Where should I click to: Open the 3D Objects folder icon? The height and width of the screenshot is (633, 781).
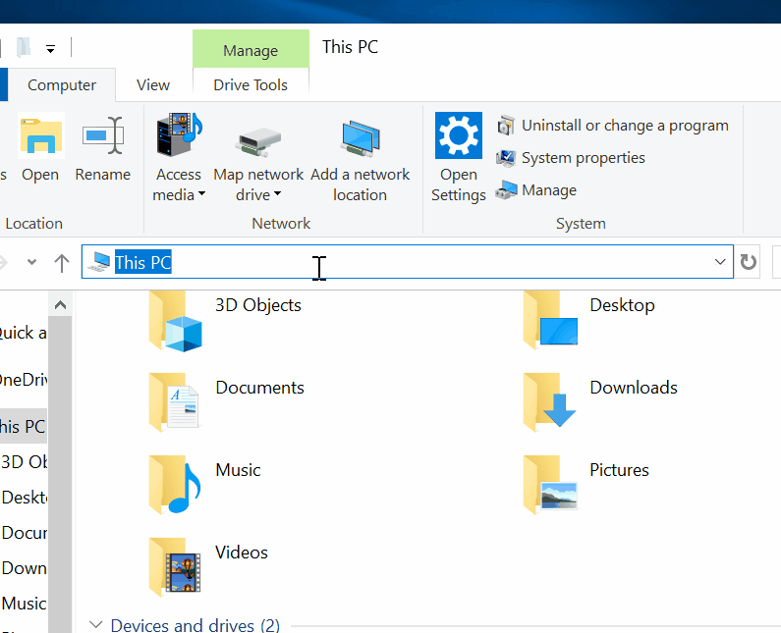[x=177, y=321]
